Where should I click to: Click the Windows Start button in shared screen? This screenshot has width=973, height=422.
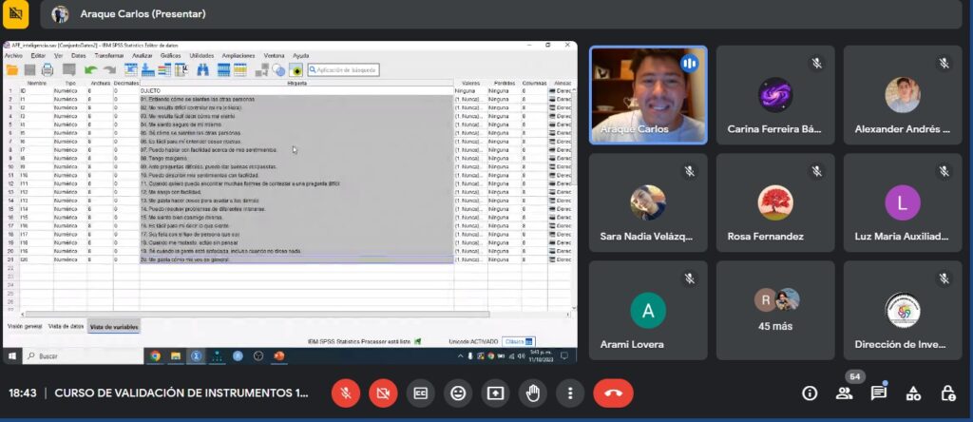pyautogui.click(x=11, y=356)
